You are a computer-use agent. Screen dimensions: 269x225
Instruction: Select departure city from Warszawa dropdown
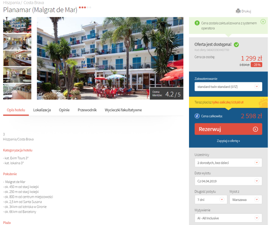pyautogui.click(x=246, y=200)
